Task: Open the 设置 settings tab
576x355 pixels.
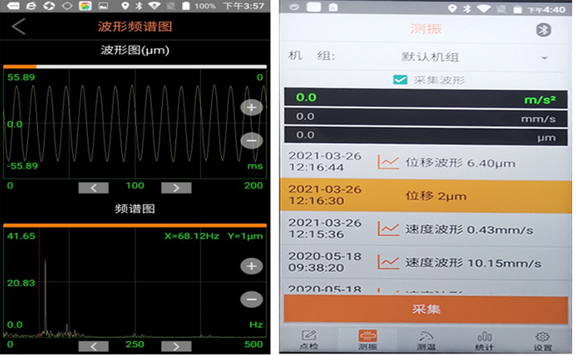Action: tap(542, 340)
